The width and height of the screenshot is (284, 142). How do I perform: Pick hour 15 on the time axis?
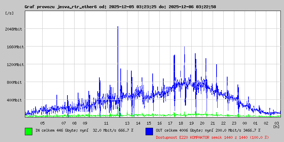point(149,123)
